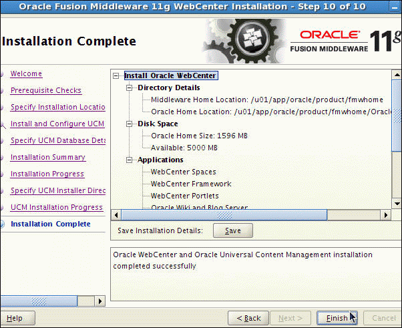Screen dimensions: 402x328
Task: Click the tree panel vertical scrollbar thumb
Action: (x=397, y=116)
